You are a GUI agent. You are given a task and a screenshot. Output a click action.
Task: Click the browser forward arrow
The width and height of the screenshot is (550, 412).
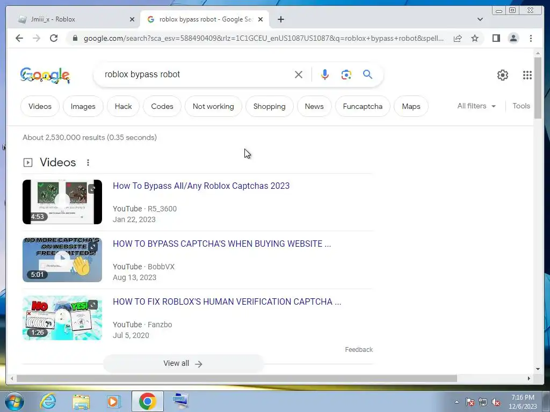pos(37,38)
